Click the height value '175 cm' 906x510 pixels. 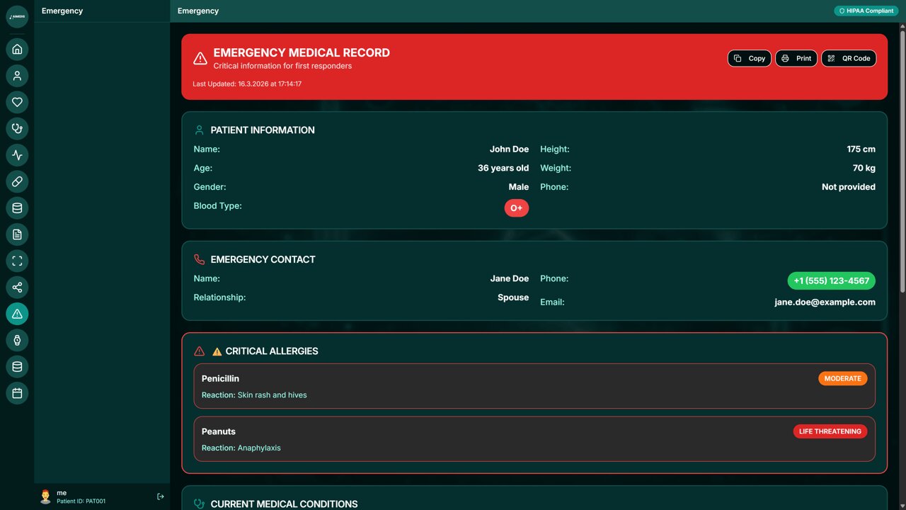coord(861,149)
